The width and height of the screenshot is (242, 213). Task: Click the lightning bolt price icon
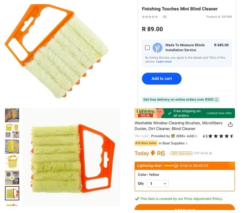coord(153,153)
